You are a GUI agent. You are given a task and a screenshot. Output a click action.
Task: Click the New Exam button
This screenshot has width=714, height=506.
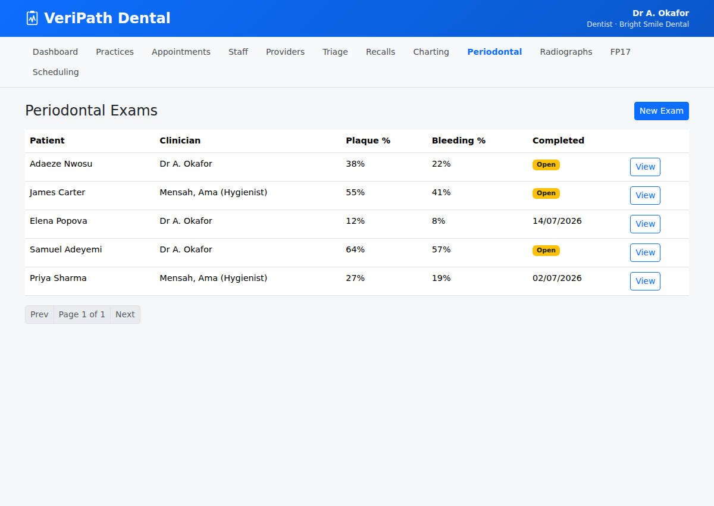click(x=661, y=111)
